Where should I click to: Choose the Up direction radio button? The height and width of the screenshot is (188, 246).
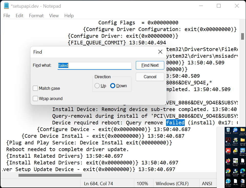pos(97,86)
